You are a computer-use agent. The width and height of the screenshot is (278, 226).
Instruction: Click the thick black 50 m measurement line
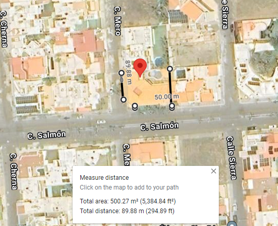click(x=171, y=87)
